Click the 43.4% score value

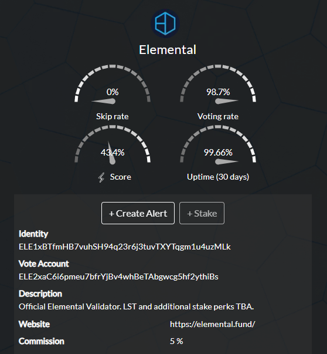pyautogui.click(x=113, y=153)
